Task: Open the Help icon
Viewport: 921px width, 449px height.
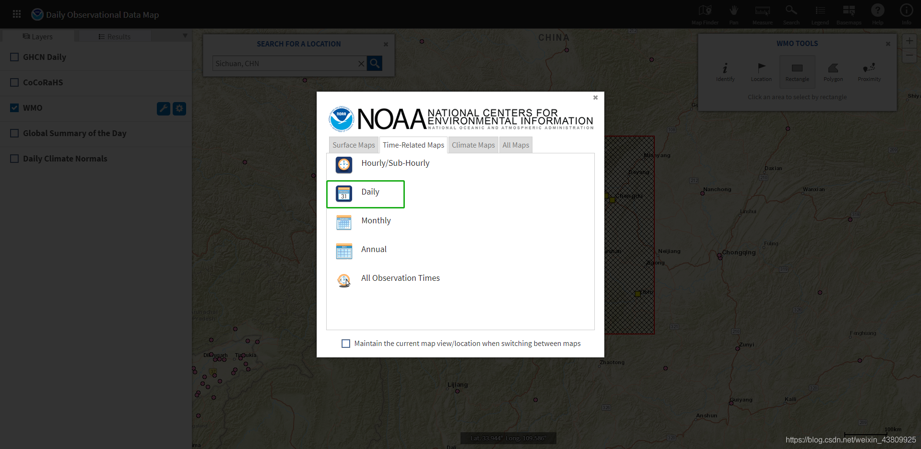Action: click(x=877, y=14)
